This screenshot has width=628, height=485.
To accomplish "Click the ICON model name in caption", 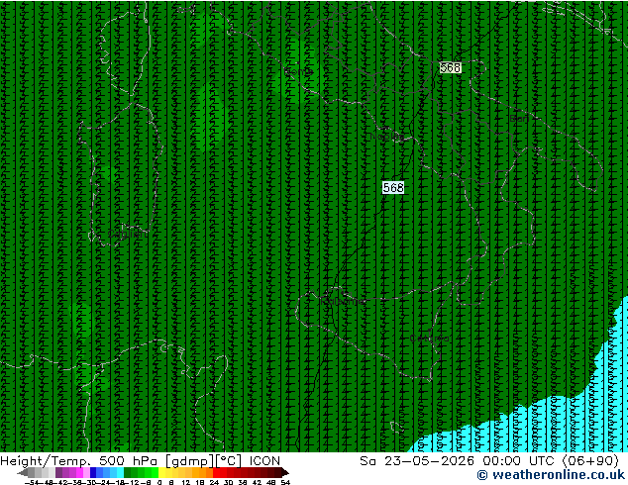I will pyautogui.click(x=264, y=461).
